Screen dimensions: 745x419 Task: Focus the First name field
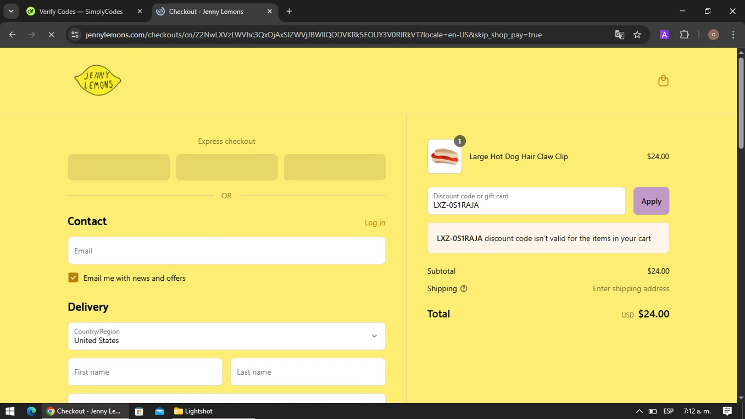click(145, 372)
